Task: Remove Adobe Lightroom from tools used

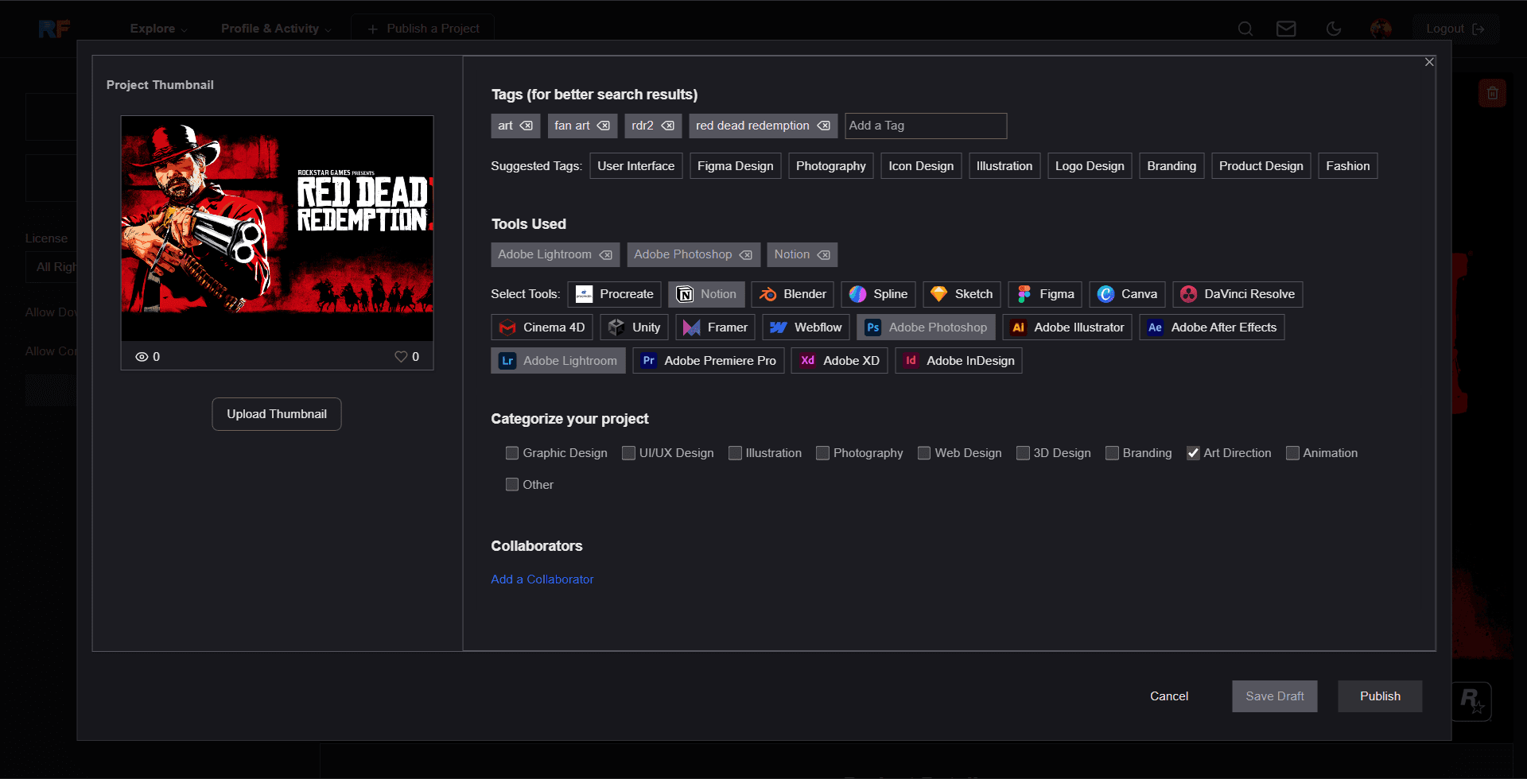Action: (x=605, y=255)
